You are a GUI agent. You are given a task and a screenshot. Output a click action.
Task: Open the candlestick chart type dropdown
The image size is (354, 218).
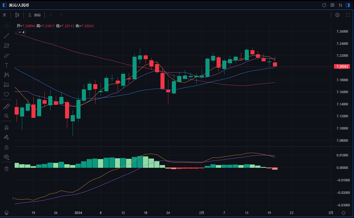click(17, 15)
